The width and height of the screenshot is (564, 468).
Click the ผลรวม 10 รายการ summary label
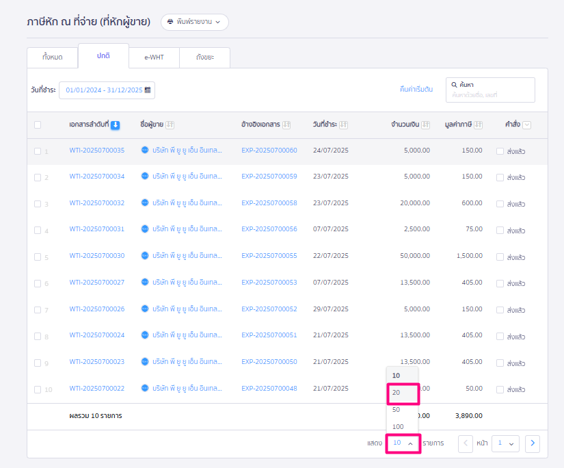(96, 416)
